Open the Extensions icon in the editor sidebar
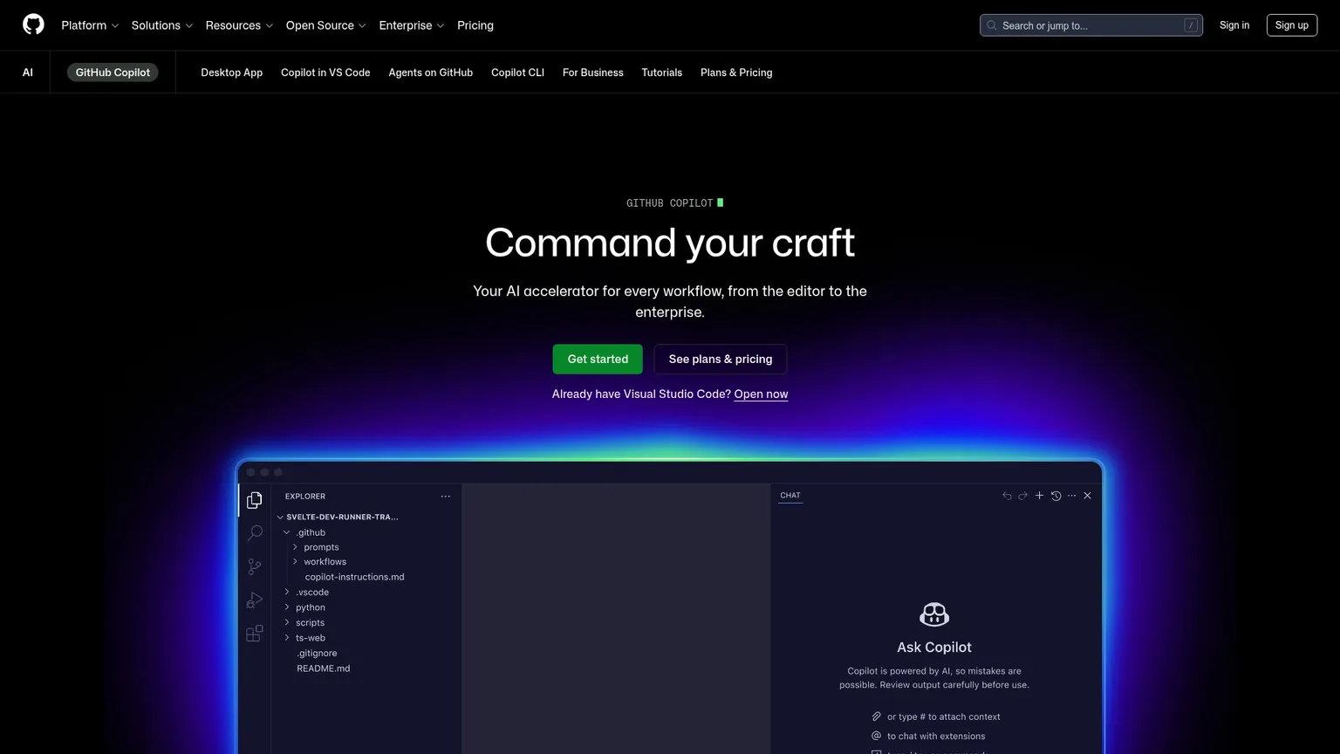This screenshot has height=754, width=1340. coord(254,634)
